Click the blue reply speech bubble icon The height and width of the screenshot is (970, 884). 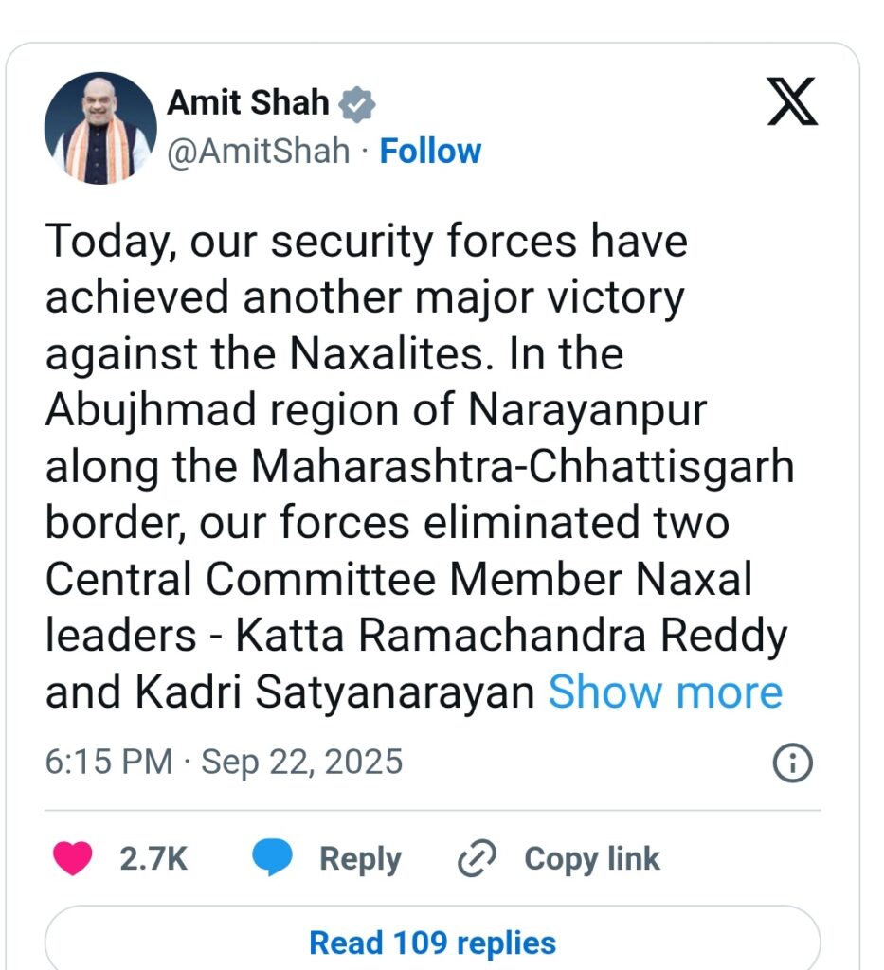coord(272,857)
